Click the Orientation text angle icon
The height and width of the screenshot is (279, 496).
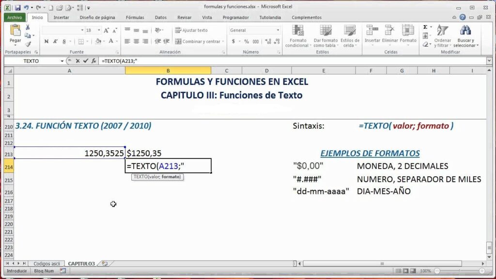[x=158, y=30]
